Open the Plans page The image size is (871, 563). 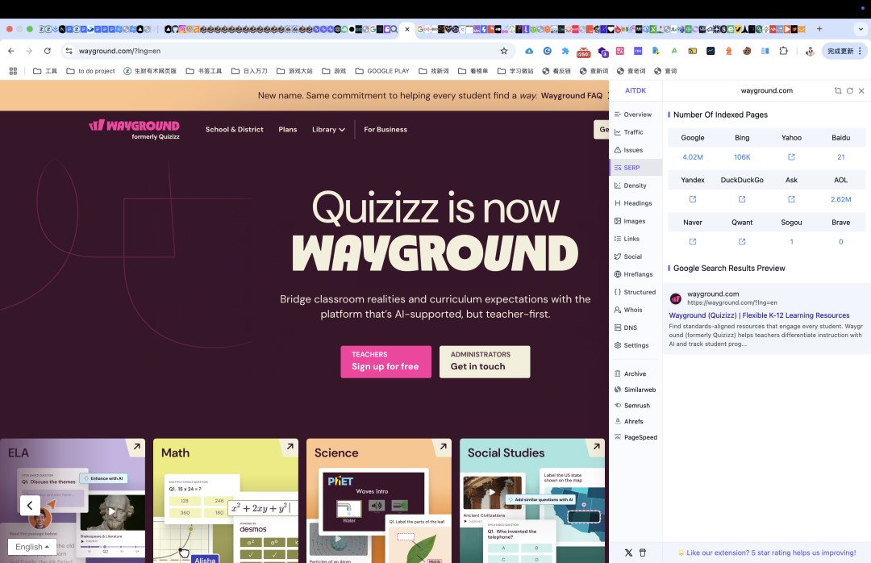(288, 130)
